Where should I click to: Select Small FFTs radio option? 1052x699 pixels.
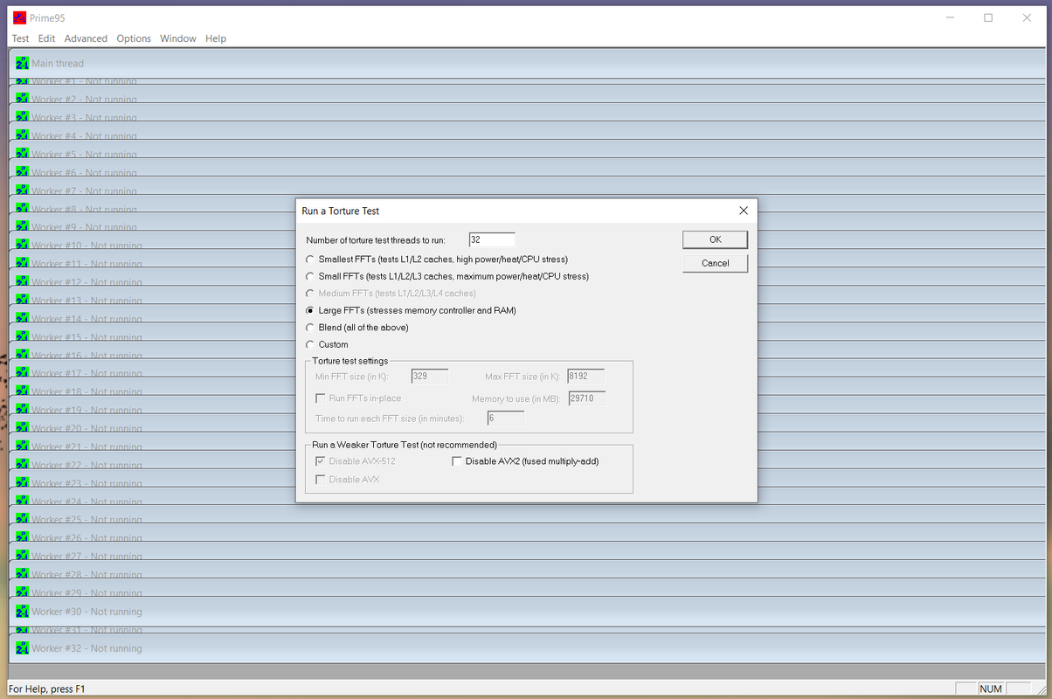click(310, 276)
